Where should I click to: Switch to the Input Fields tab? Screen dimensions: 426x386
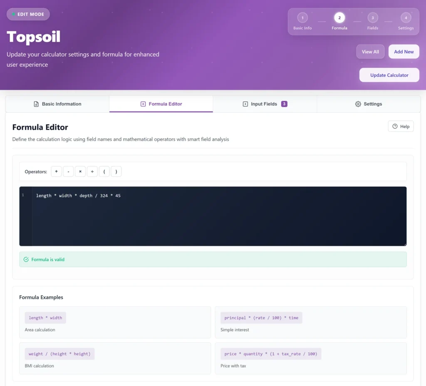[x=265, y=104]
